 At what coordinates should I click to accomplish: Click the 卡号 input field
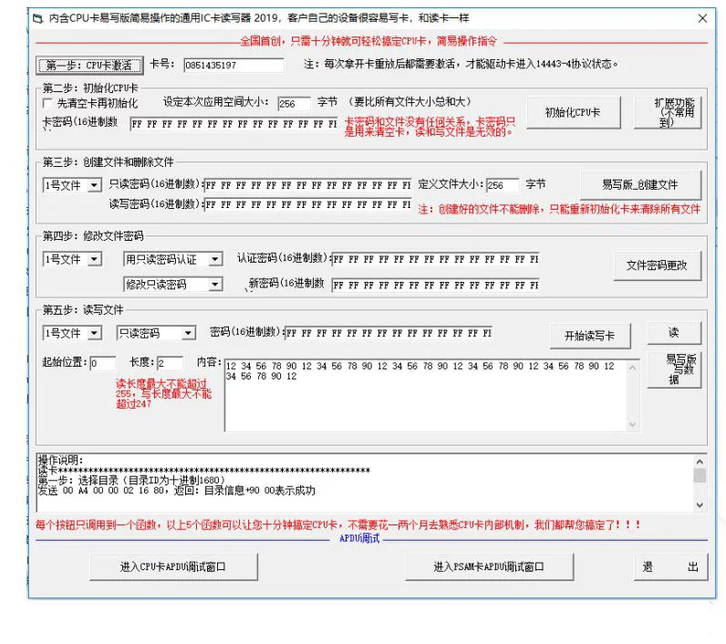(x=233, y=66)
